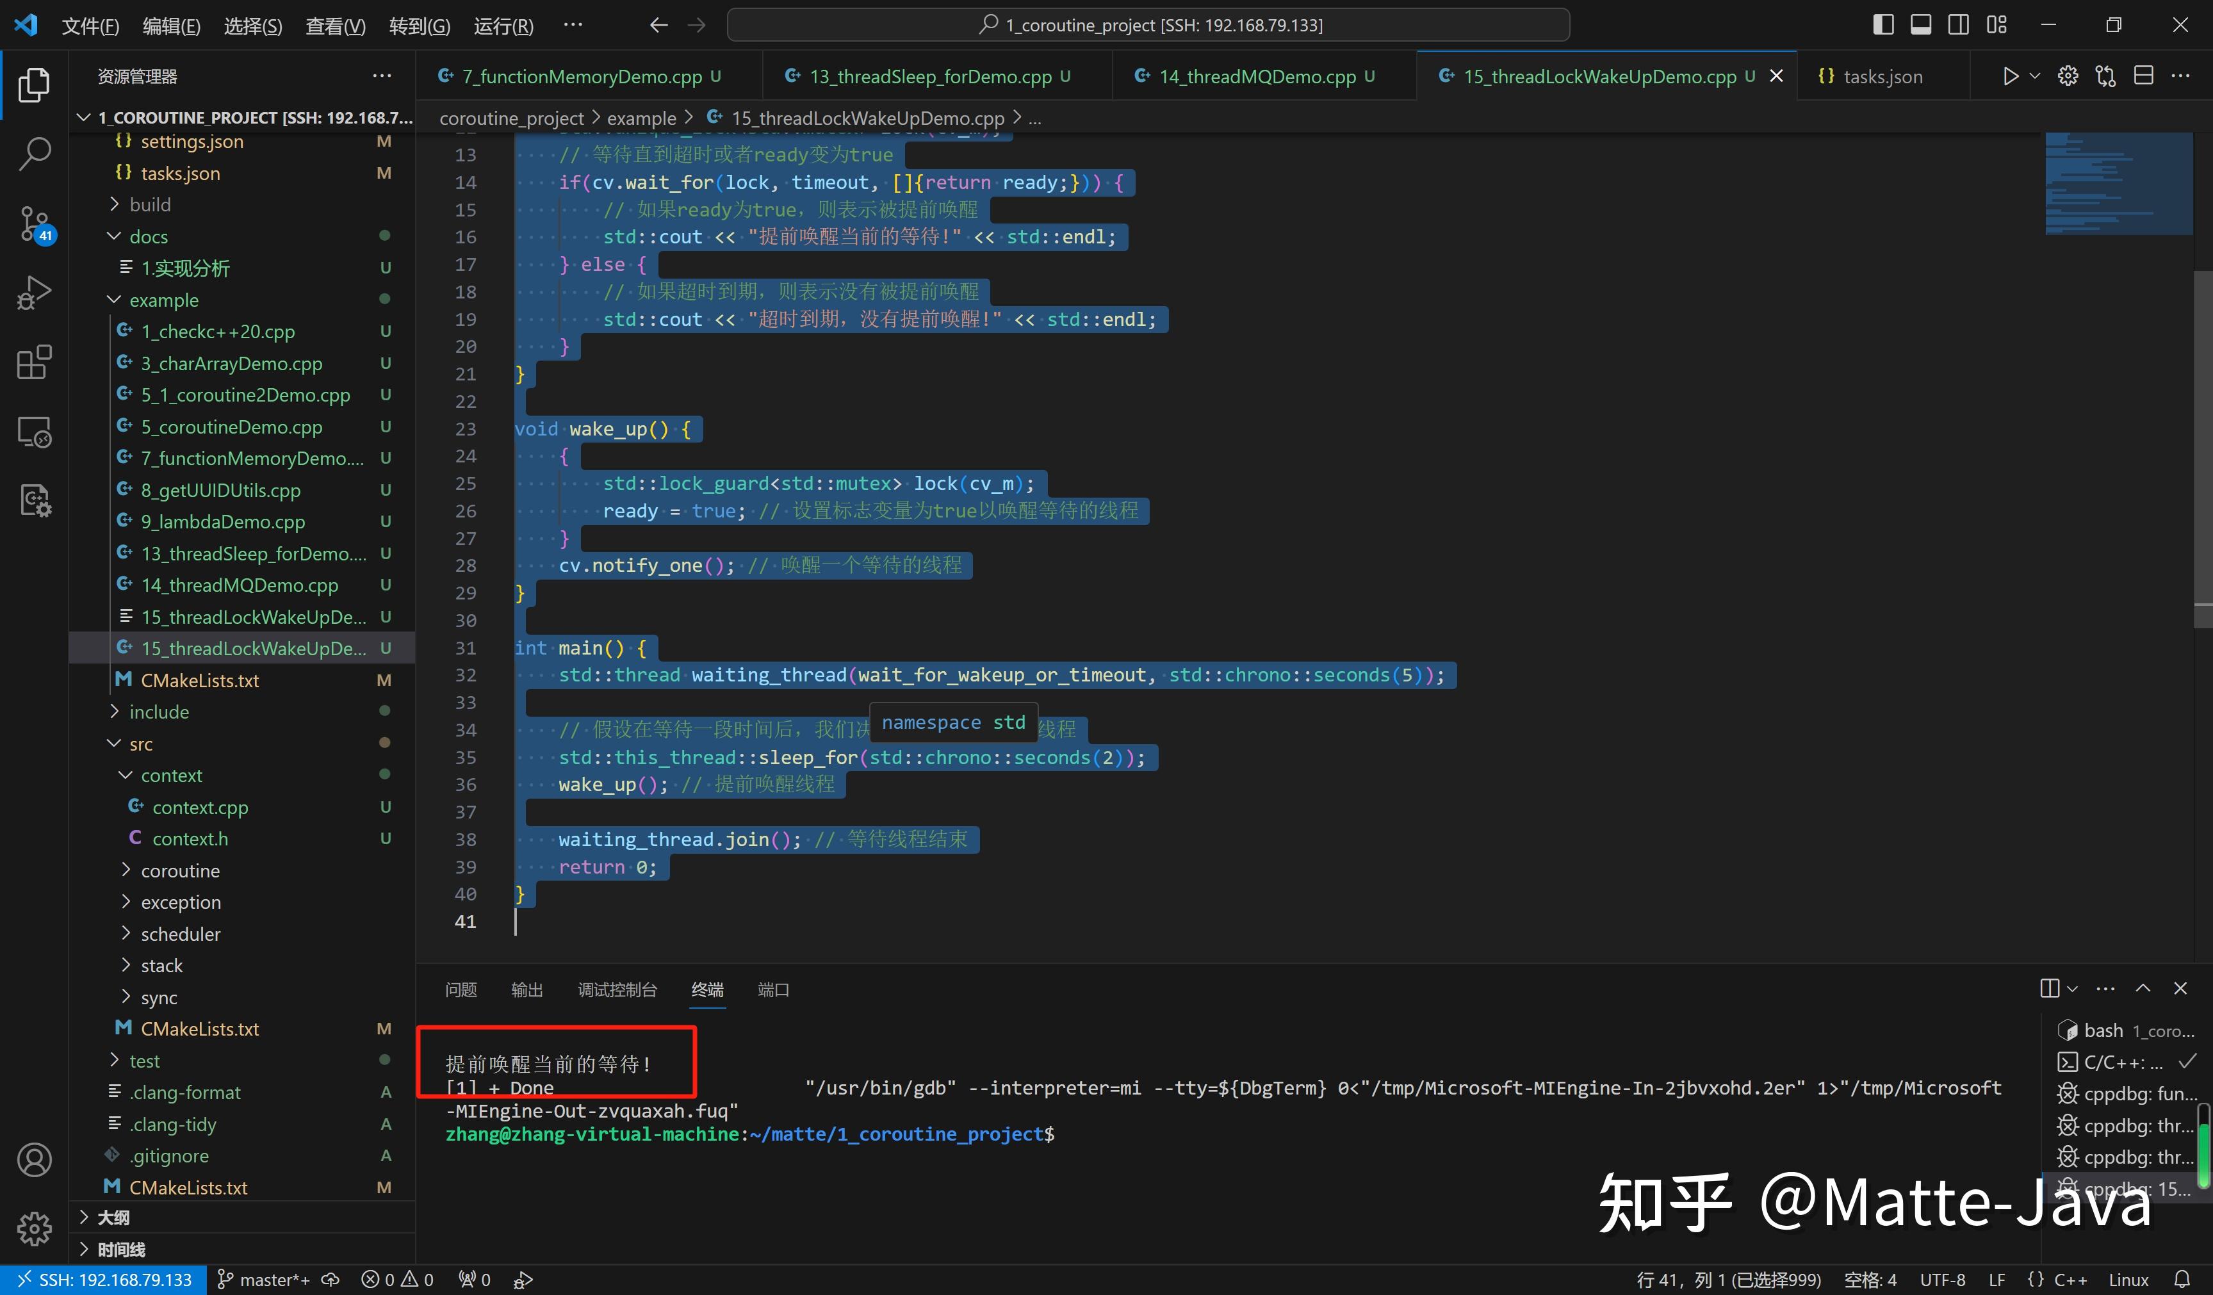Open the Run and Debug view
Viewport: 2213px width, 1295px height.
(x=34, y=291)
